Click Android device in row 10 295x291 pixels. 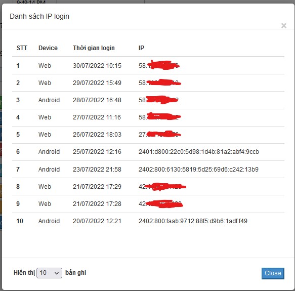pos(49,221)
